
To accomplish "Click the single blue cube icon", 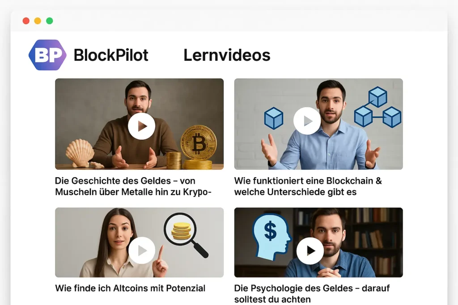I will coord(274,118).
